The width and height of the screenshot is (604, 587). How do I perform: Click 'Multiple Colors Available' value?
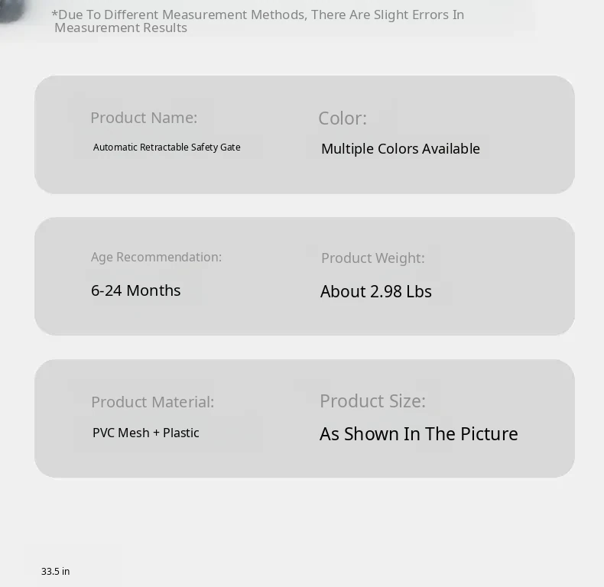(x=400, y=149)
